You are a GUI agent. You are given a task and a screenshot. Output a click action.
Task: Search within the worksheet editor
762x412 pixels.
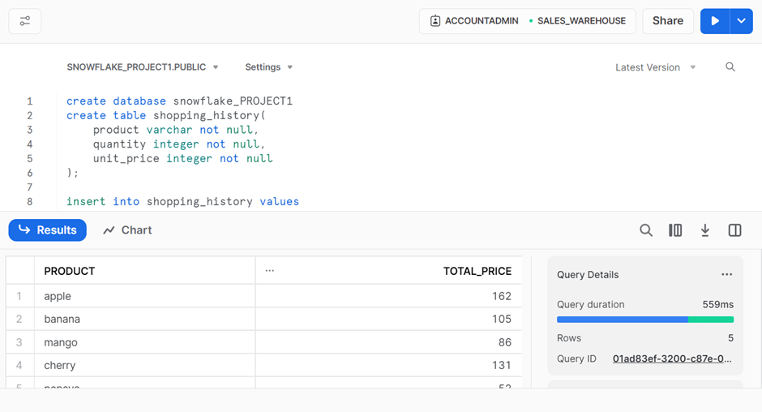point(730,67)
